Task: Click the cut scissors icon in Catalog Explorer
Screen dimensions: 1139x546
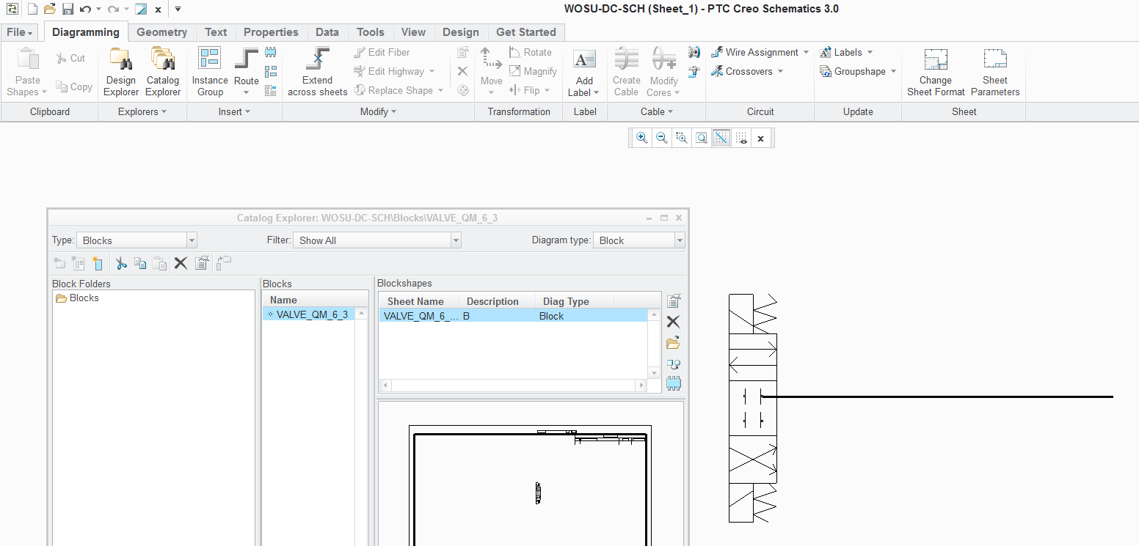Action: (x=121, y=264)
